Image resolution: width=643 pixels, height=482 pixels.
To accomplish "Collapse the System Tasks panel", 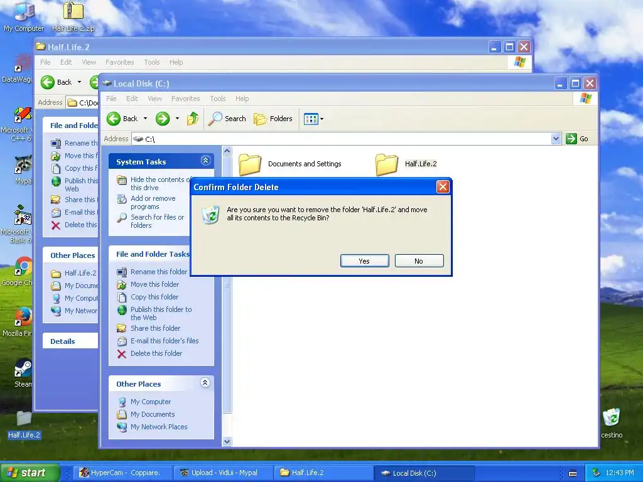I will tap(205, 161).
